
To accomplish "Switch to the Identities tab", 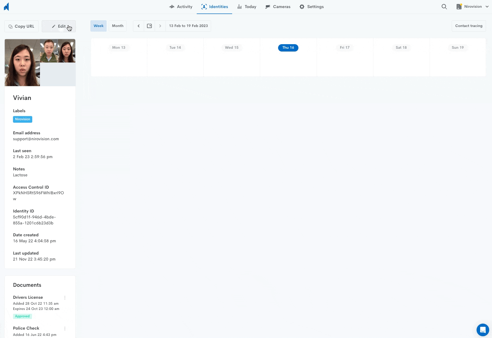I will pyautogui.click(x=215, y=7).
